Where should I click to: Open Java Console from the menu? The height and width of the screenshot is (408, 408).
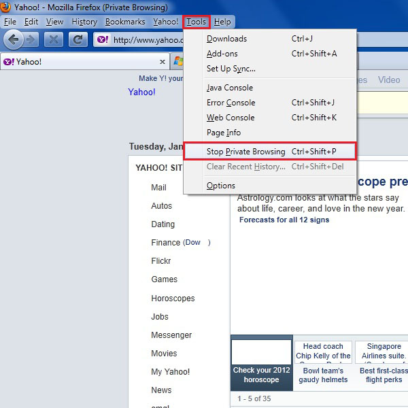[x=270, y=88]
